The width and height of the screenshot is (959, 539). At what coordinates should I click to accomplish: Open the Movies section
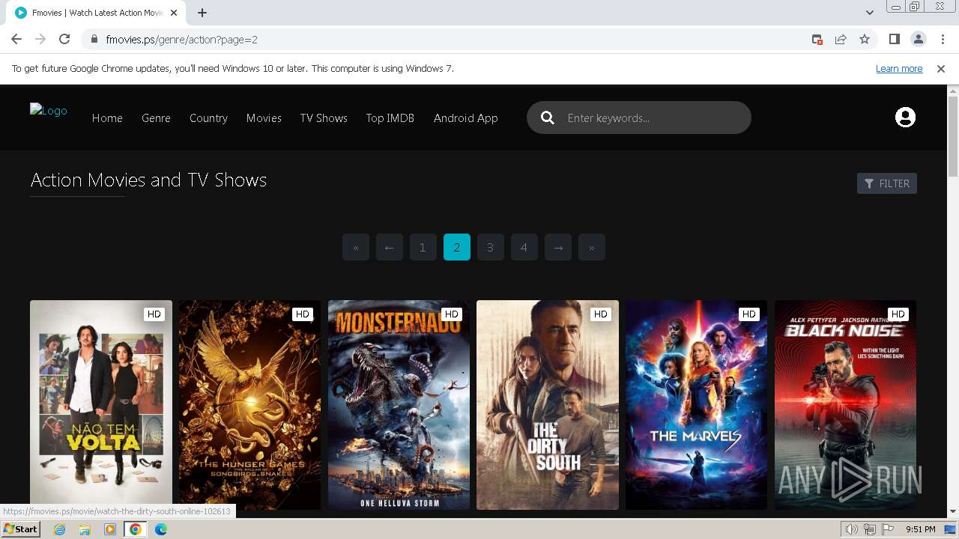264,118
